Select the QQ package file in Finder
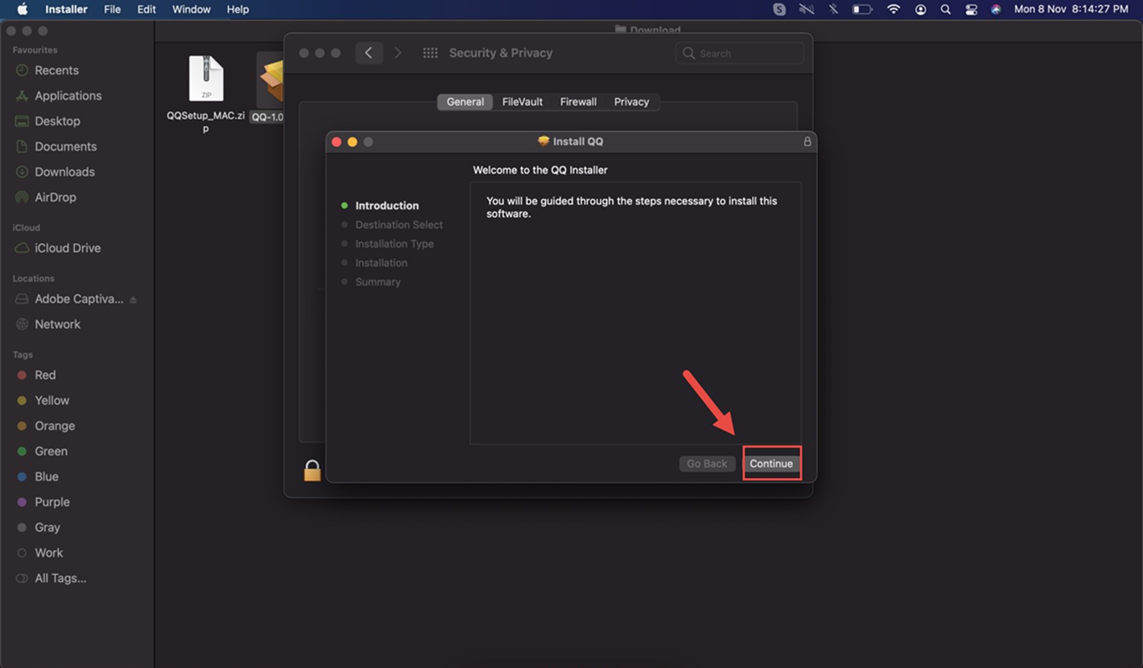 (x=269, y=87)
